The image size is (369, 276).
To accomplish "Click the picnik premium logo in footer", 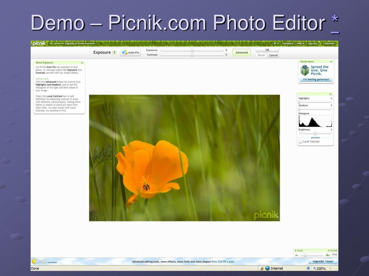I will (44, 261).
